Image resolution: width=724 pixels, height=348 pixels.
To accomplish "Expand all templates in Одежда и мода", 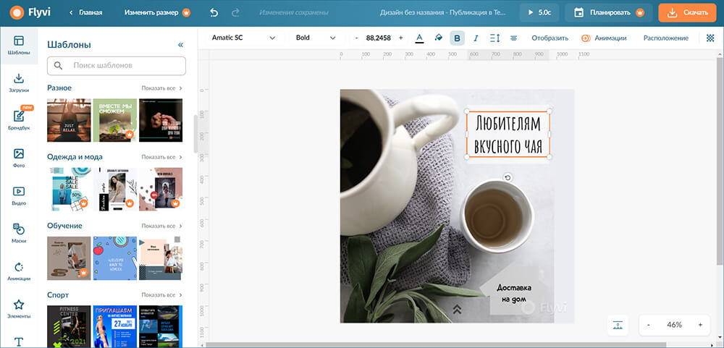I will (x=161, y=157).
